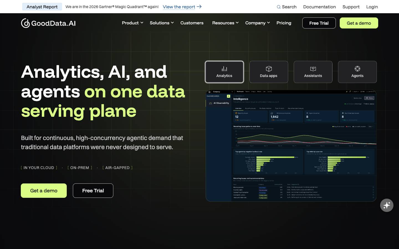399x249 pixels.
Task: Follow the View the report link
Action: 179,7
